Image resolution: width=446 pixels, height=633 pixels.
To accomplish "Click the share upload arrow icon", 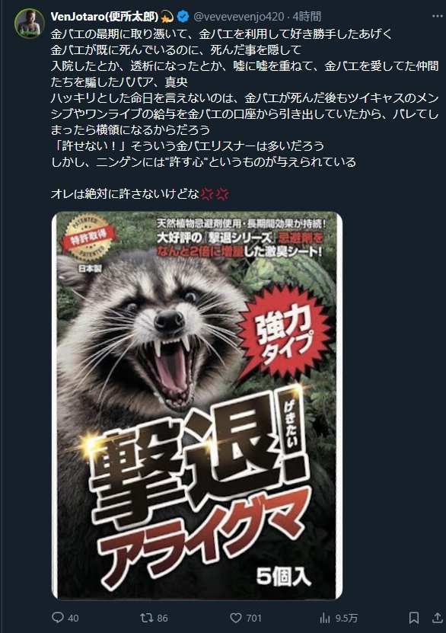I will pos(438,618).
